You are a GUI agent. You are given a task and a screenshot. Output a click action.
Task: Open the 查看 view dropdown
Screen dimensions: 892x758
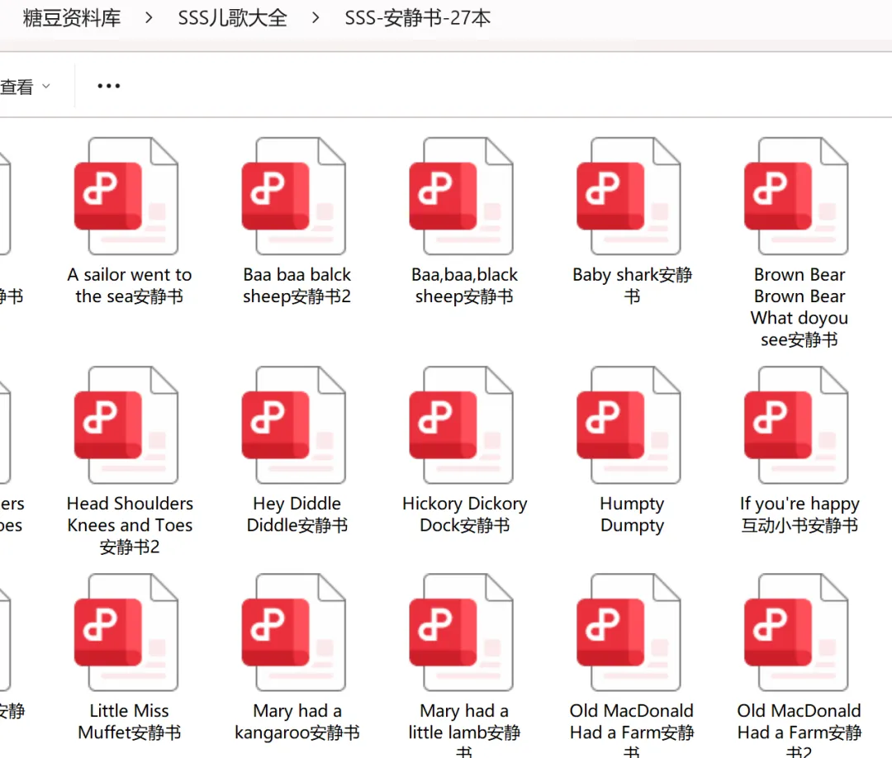(x=26, y=87)
